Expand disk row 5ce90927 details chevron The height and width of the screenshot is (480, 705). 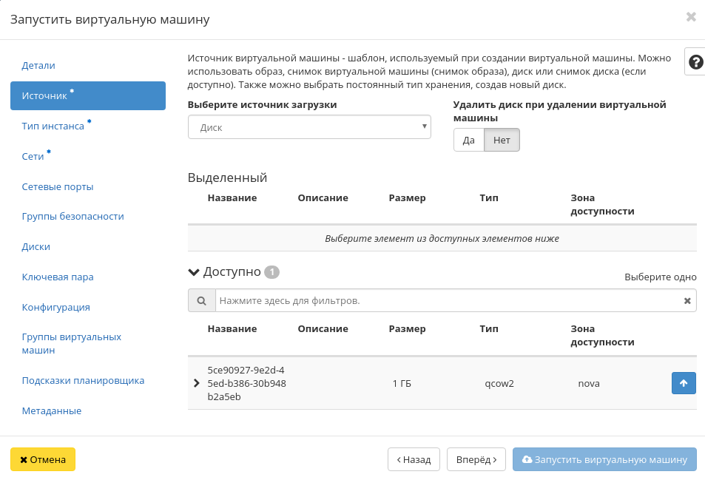(x=197, y=383)
